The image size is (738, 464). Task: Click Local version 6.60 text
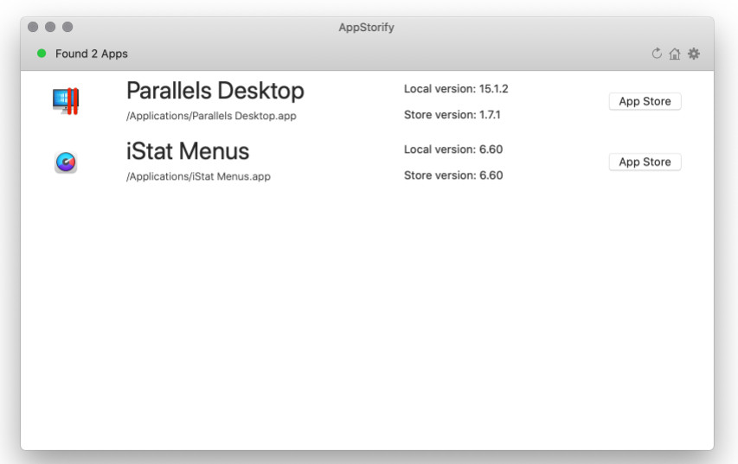pyautogui.click(x=453, y=149)
